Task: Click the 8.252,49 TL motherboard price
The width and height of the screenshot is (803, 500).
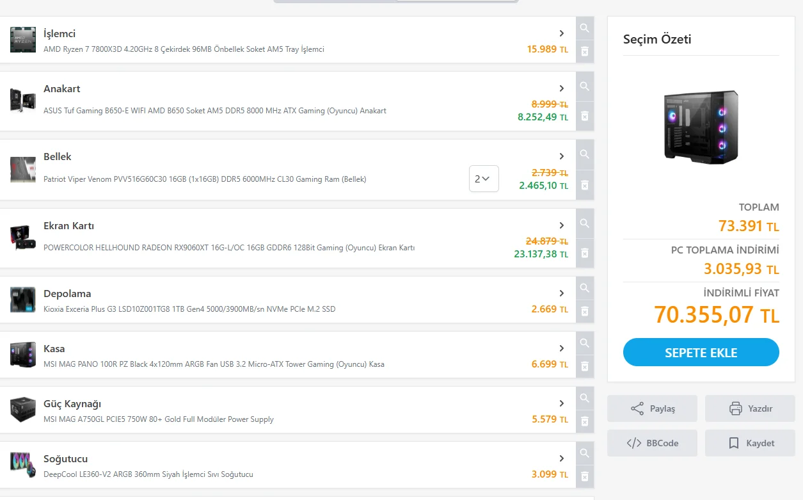Action: (543, 117)
